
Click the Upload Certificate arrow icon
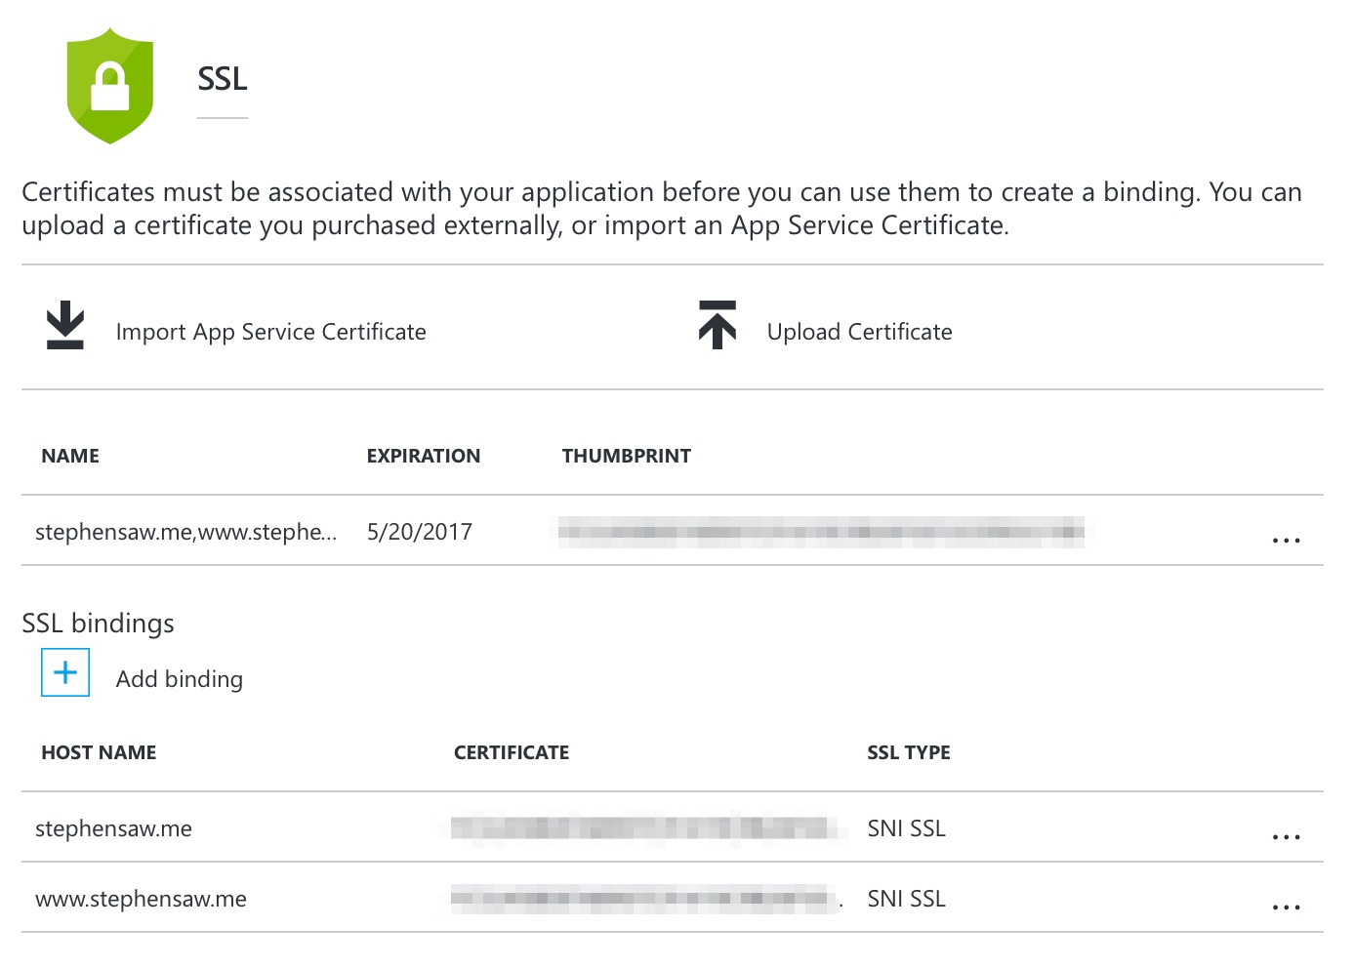(x=717, y=325)
